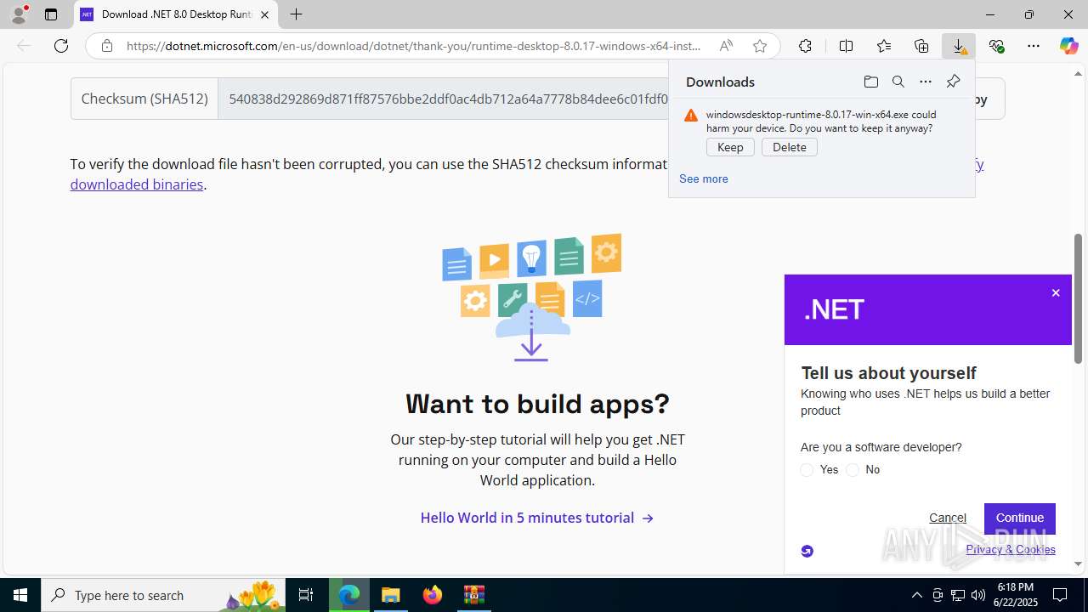This screenshot has width=1088, height=612.
Task: Open the Windows Start menu
Action: [20, 595]
